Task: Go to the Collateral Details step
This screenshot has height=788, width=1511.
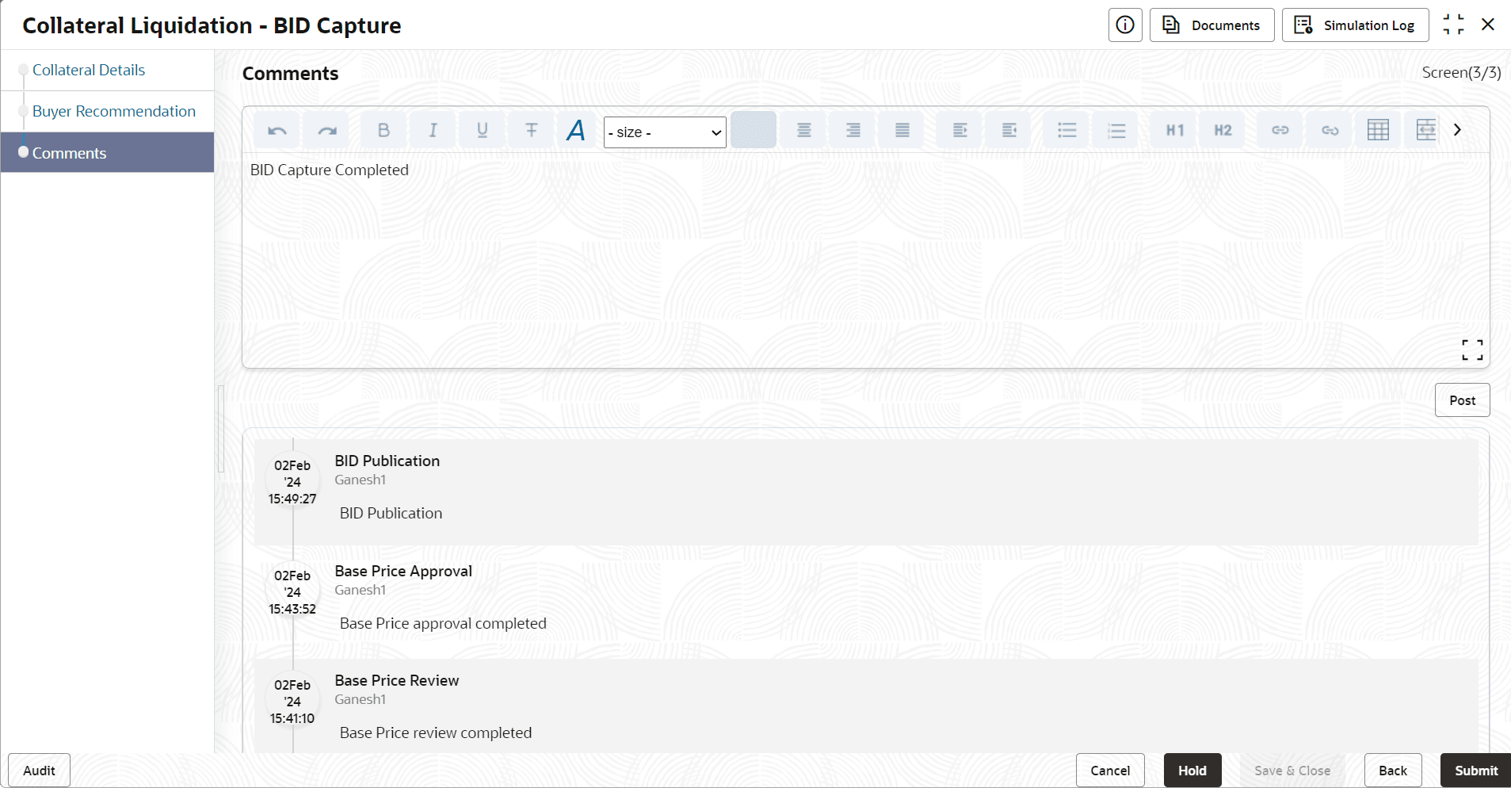Action: [89, 70]
